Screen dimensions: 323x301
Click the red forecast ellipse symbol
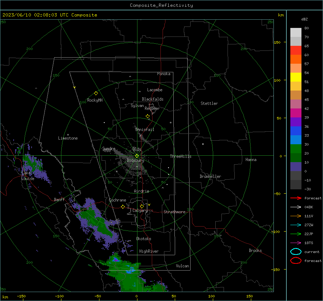click(x=296, y=261)
